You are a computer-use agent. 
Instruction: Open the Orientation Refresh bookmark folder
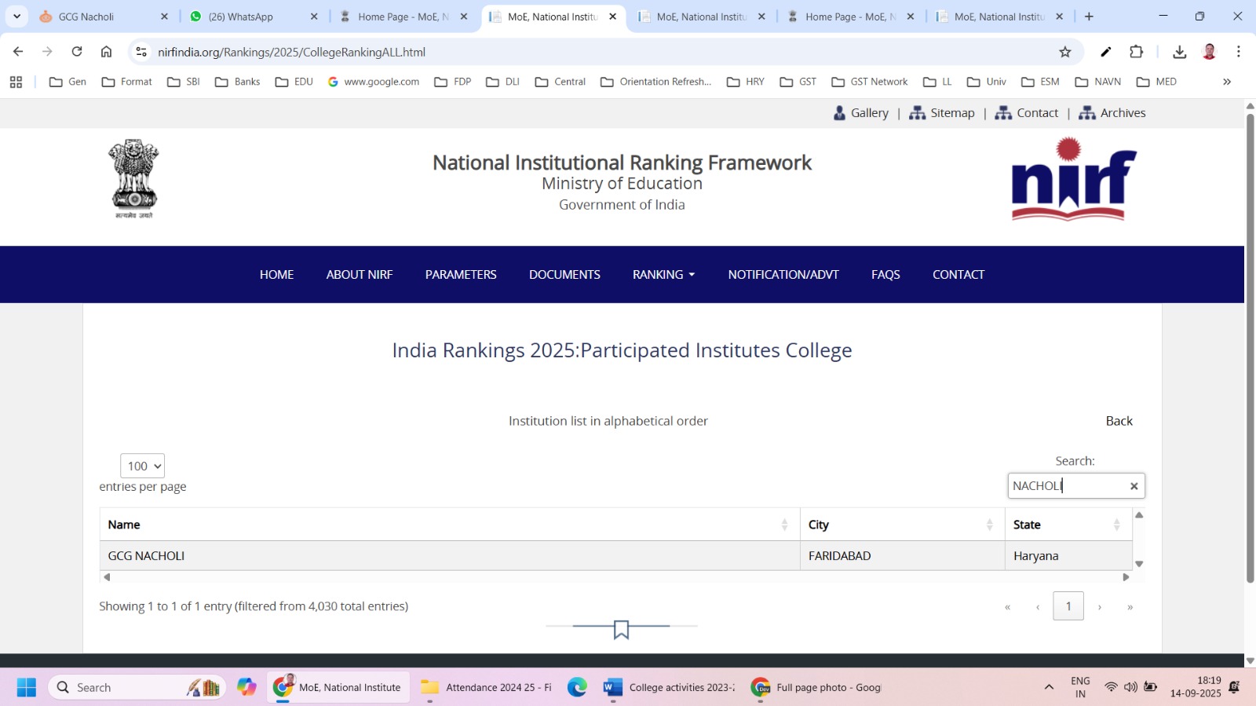656,82
